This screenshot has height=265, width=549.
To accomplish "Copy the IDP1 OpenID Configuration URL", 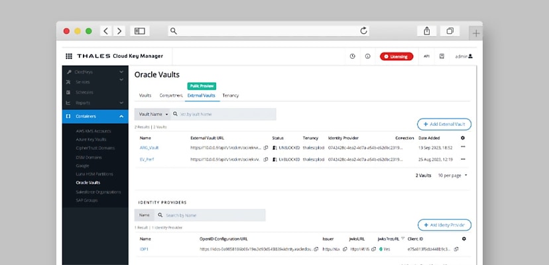I will [x=316, y=249].
